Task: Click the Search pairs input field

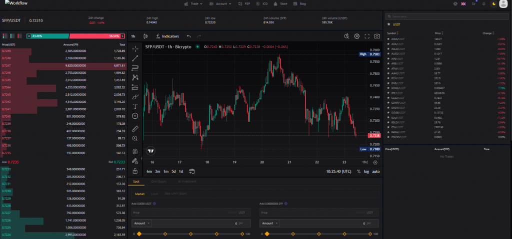Action: [446, 16]
